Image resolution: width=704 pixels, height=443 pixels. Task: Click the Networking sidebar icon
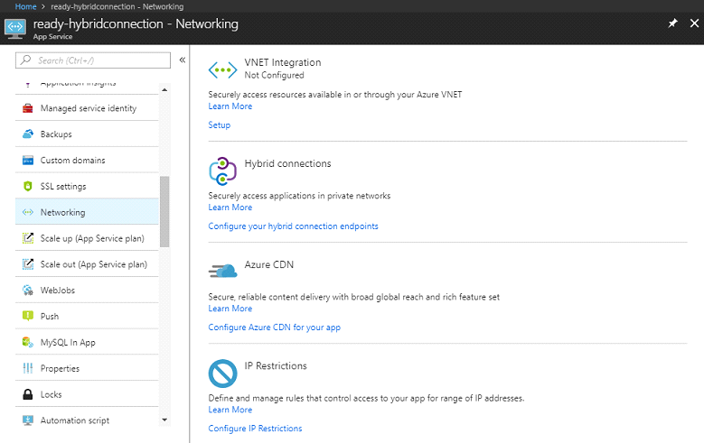[28, 212]
